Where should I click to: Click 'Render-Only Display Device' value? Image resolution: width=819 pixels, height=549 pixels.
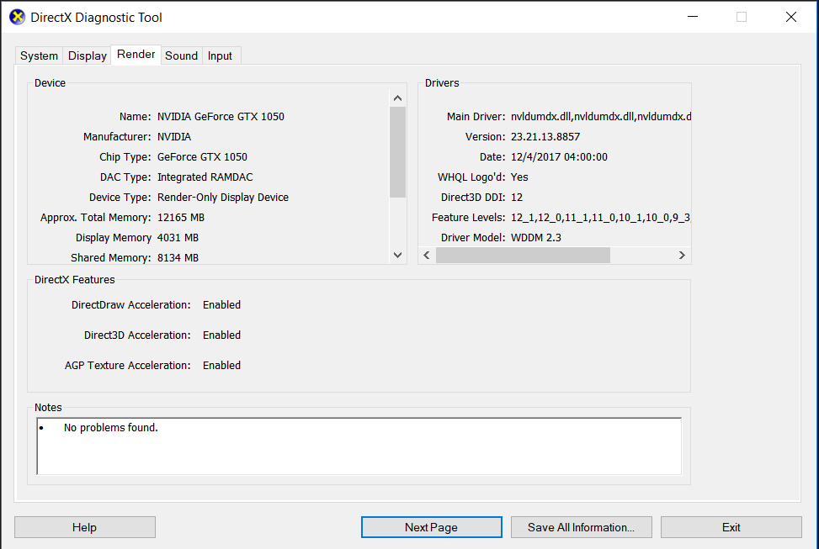coord(223,198)
